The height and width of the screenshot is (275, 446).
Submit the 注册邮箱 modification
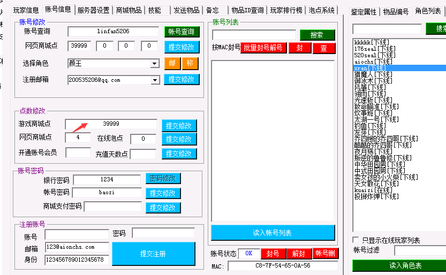coord(182,79)
